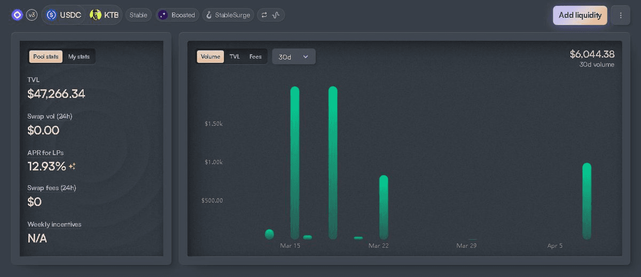
Task: Select the USDC token icon
Action: click(x=52, y=15)
